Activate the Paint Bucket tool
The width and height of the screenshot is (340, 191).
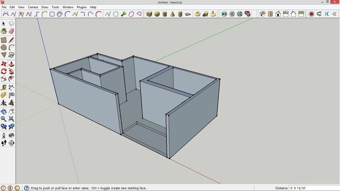click(4, 32)
